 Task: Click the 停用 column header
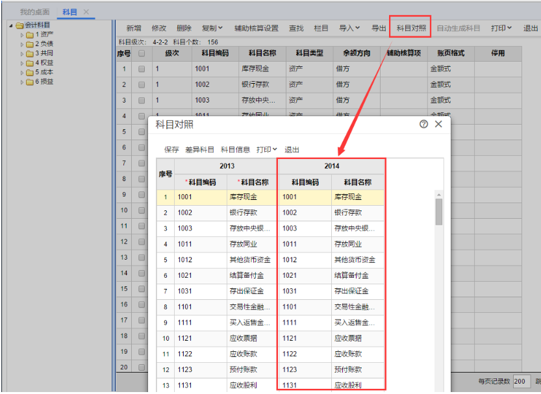pos(498,53)
